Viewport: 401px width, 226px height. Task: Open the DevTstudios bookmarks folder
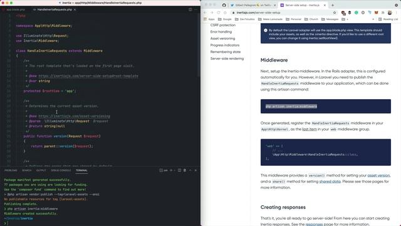click(245, 19)
